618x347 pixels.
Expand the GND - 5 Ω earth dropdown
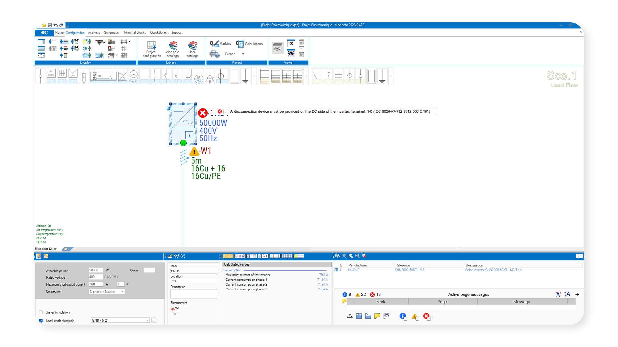(x=147, y=320)
